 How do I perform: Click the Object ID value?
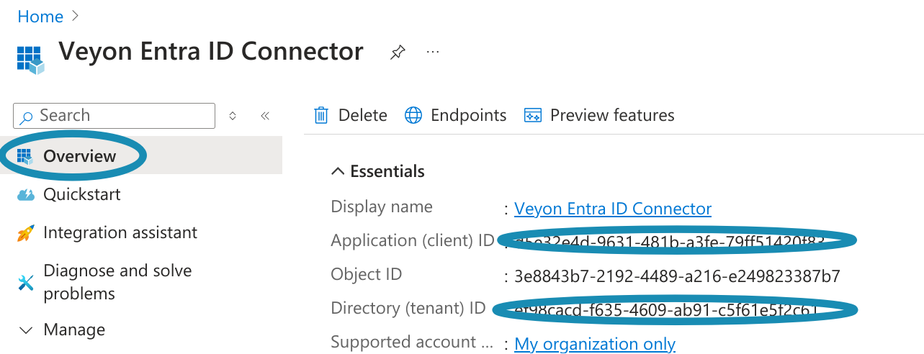[677, 276]
